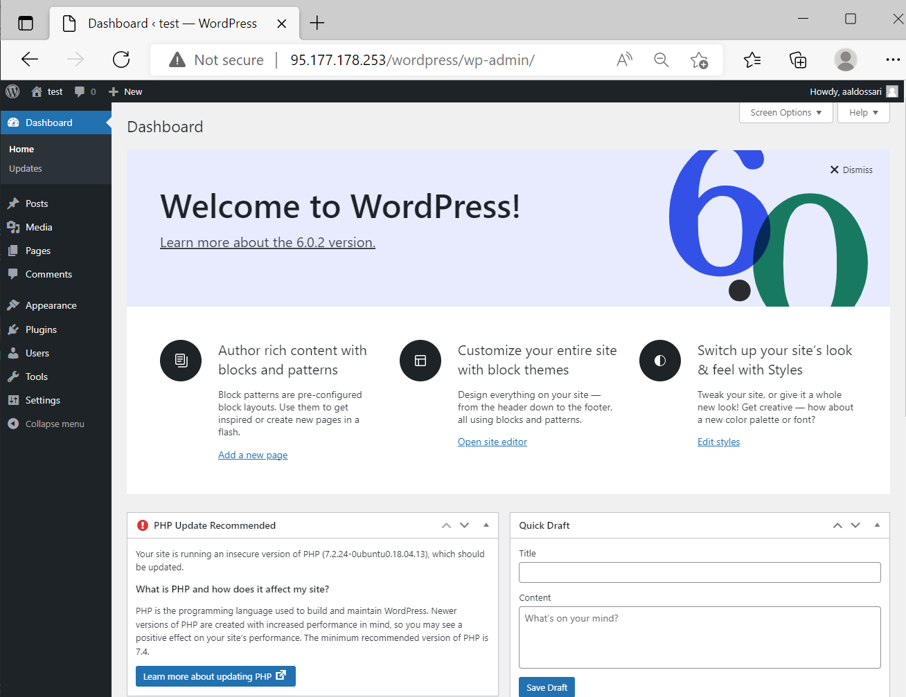This screenshot has width=906, height=697.
Task: Move Quick Draft panel up
Action: 837,525
